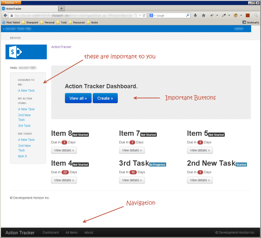Viewport: 261px width, 238px height.
Task: Open the orange Firefox menu
Action: pyautogui.click(x=11, y=3)
